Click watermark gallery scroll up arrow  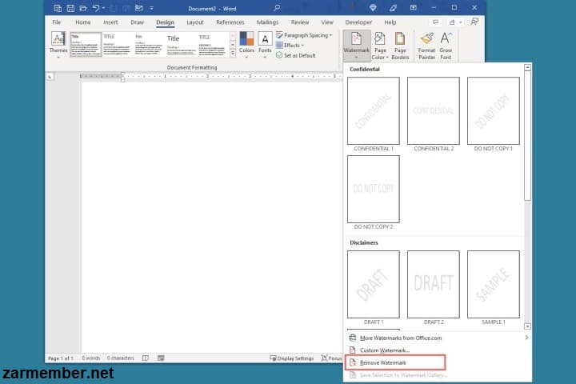[x=527, y=67]
